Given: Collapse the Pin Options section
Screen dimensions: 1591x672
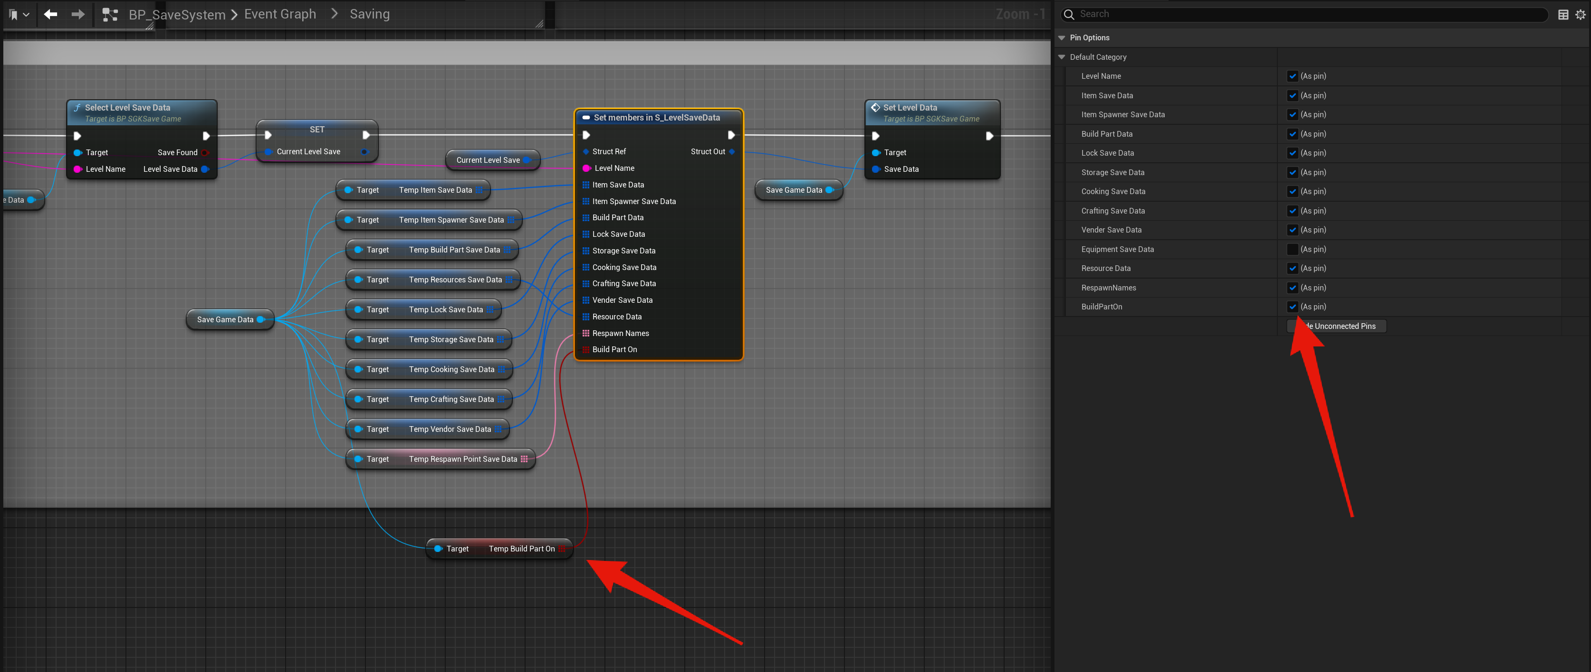Looking at the screenshot, I should coord(1062,37).
